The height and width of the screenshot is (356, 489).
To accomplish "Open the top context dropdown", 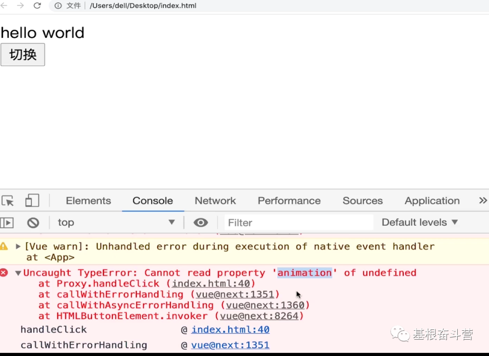I will [x=116, y=223].
